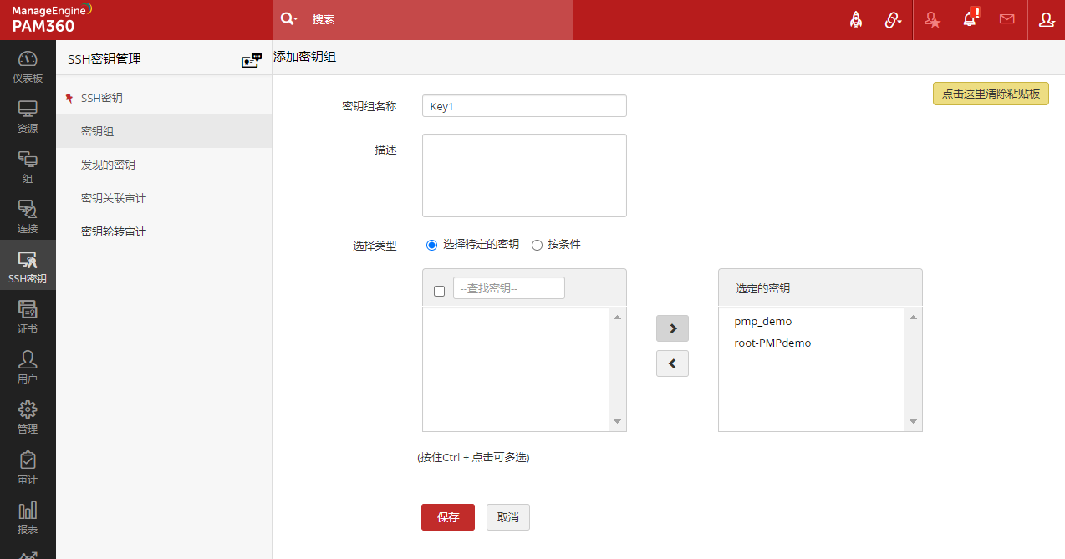Open the Connections (连接) sidebar icon
Viewport: 1065px width, 559px height.
tap(28, 216)
